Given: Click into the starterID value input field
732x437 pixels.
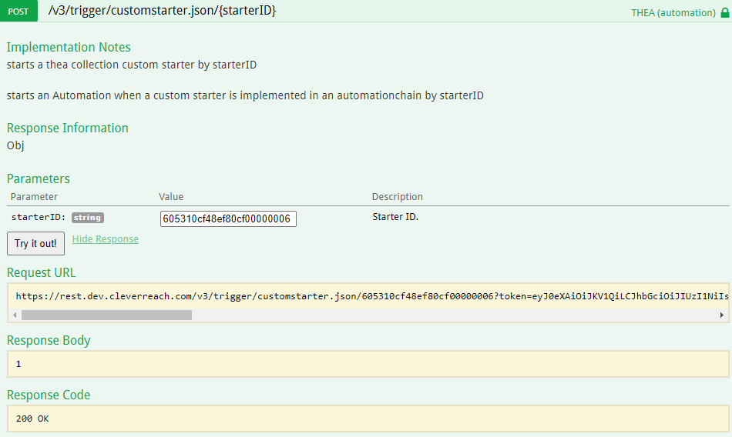Looking at the screenshot, I should pyautogui.click(x=228, y=219).
